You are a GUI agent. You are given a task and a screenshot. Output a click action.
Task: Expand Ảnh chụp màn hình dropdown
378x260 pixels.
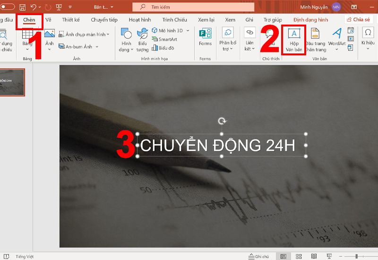pos(108,34)
